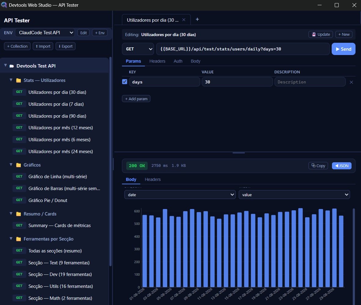
Task: Open the date axis dropdown
Action: (180, 195)
